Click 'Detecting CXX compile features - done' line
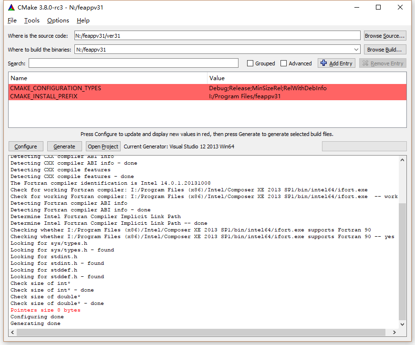This screenshot has width=415, height=345. click(x=72, y=177)
